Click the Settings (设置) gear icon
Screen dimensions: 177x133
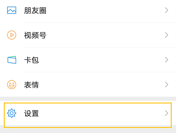12,113
